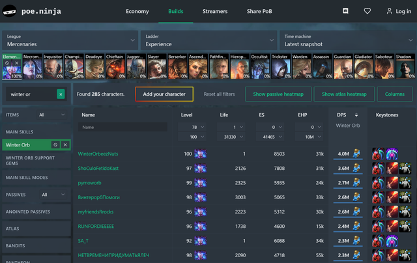Viewport: 417px width, 263px height.
Task: Open the Items All dropdown
Action: tap(52, 115)
